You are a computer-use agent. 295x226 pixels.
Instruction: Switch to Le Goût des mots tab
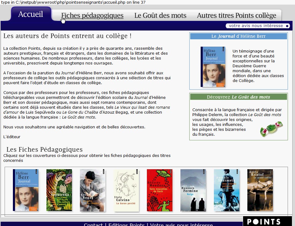pyautogui.click(x=160, y=15)
